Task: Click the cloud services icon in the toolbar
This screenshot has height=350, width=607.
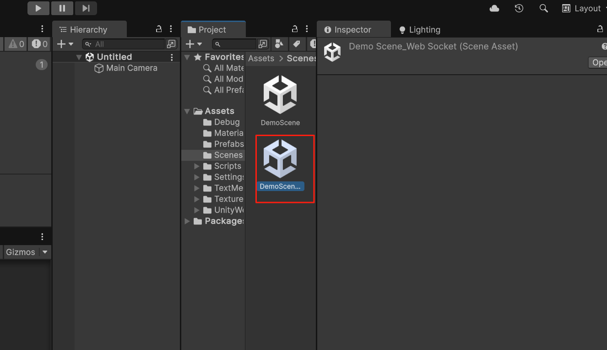Action: [494, 8]
